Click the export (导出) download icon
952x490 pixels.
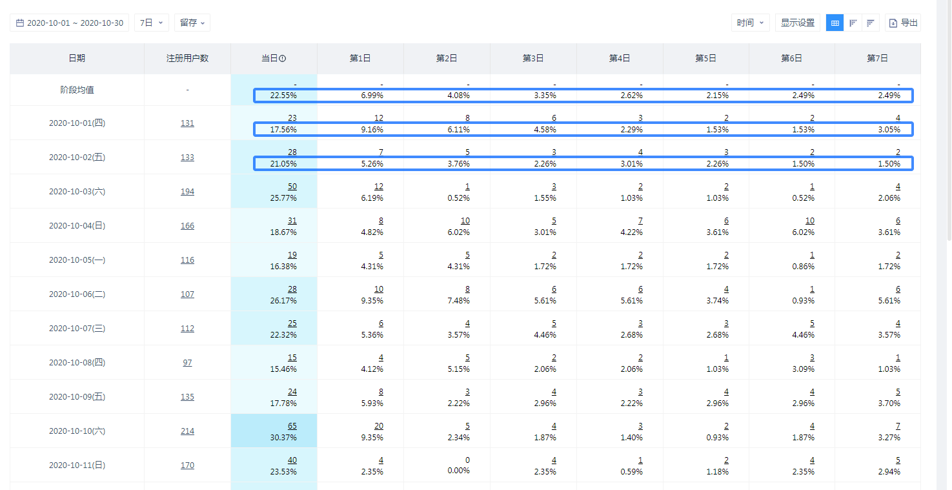pyautogui.click(x=893, y=23)
